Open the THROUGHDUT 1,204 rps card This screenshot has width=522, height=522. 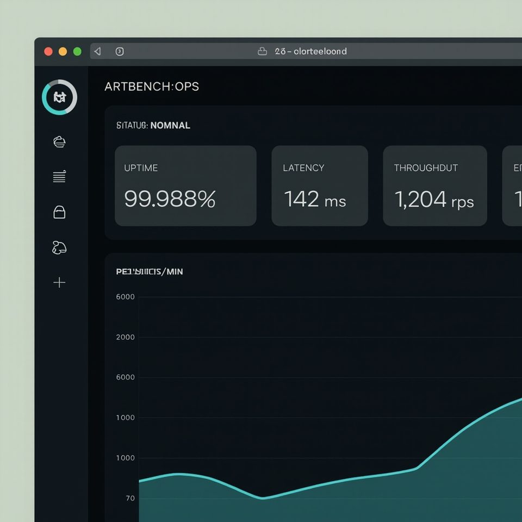click(x=435, y=186)
